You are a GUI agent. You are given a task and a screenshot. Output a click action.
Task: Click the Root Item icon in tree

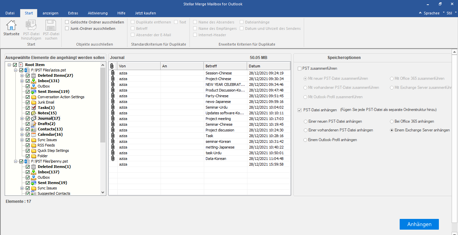click(x=21, y=65)
